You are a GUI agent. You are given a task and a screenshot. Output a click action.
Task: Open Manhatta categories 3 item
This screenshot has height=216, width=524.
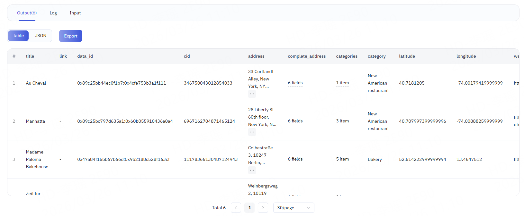342,121
